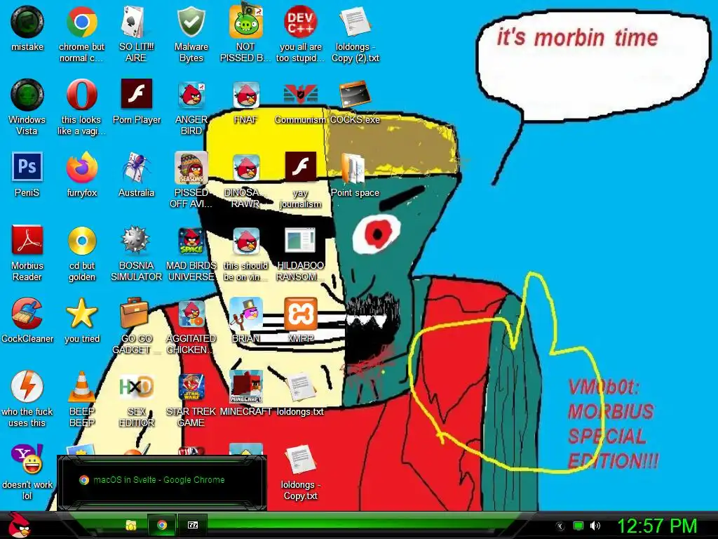Open 'AGGITATED CHICKEN...' Rio icon
The image size is (718, 539).
pyautogui.click(x=191, y=315)
